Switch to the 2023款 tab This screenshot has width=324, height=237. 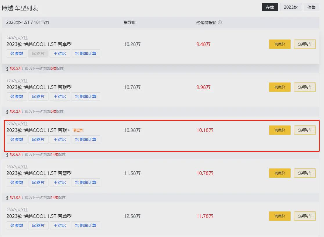click(291, 7)
